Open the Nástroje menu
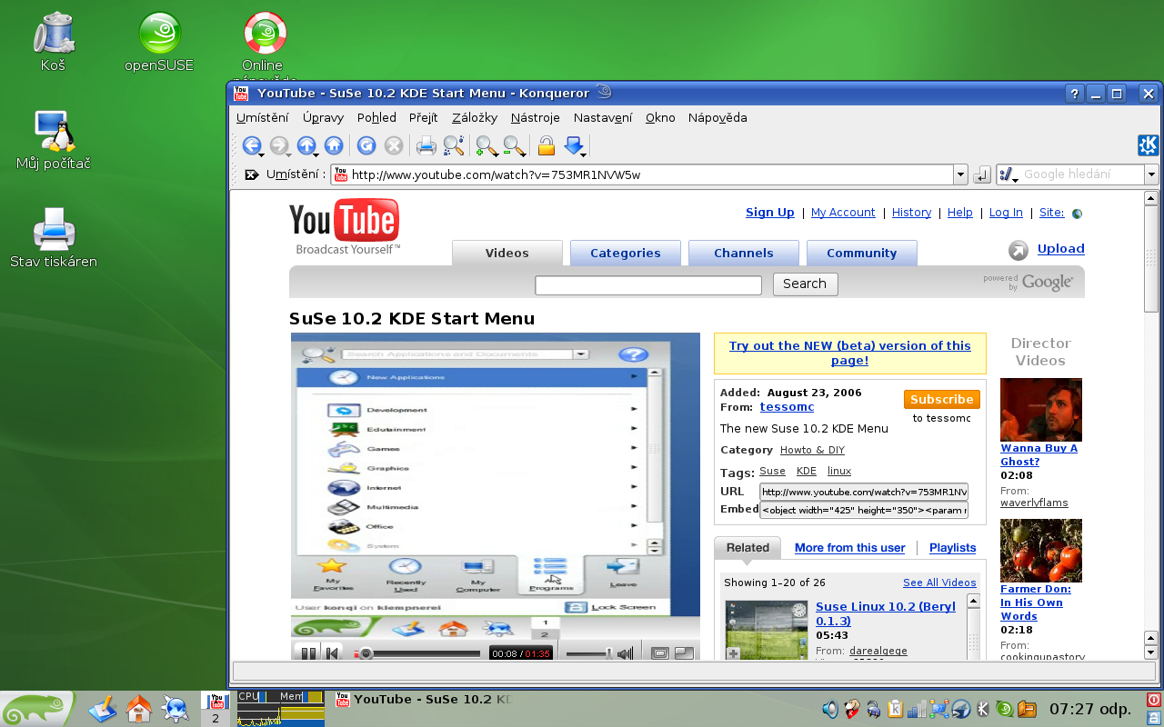The width and height of the screenshot is (1164, 727). 535,117
